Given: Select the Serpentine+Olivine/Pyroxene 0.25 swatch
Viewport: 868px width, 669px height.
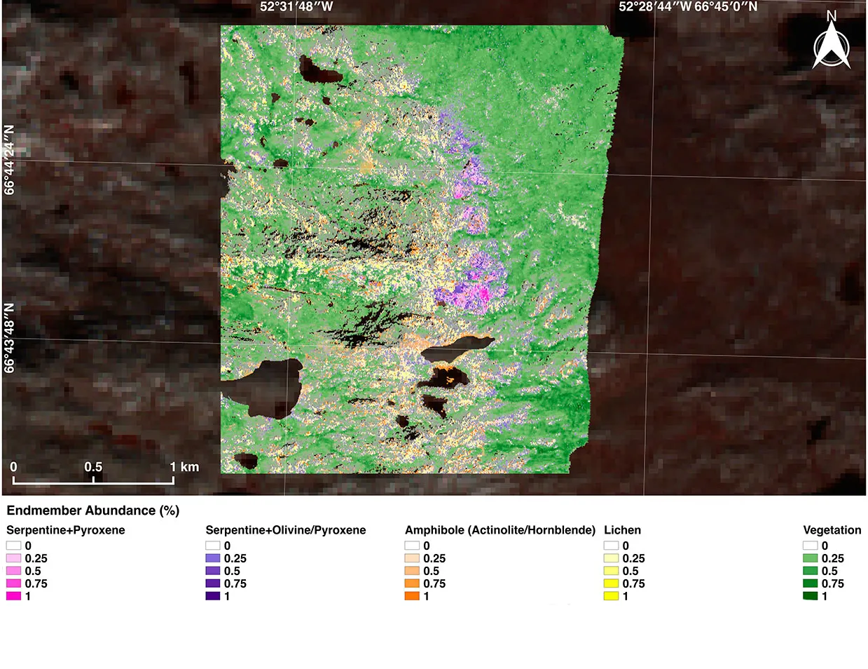Looking at the screenshot, I should pyautogui.click(x=213, y=558).
